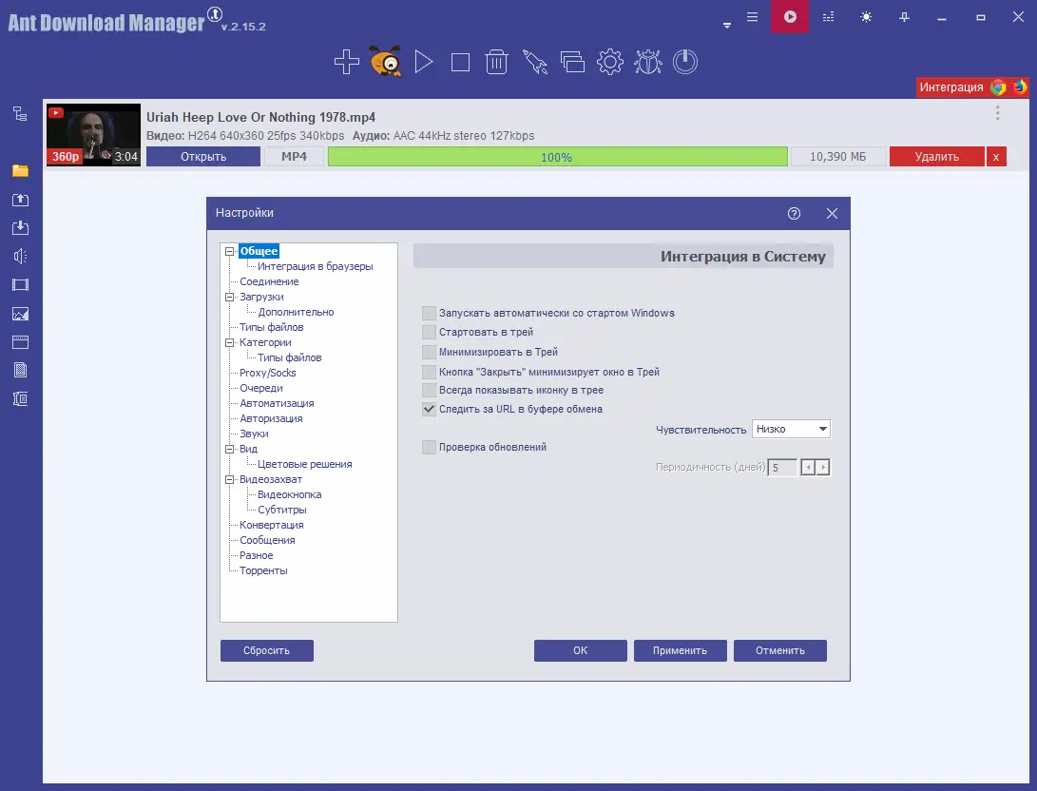Viewport: 1037px width, 791px height.
Task: Toggle theme with the sun icon
Action: 866,17
